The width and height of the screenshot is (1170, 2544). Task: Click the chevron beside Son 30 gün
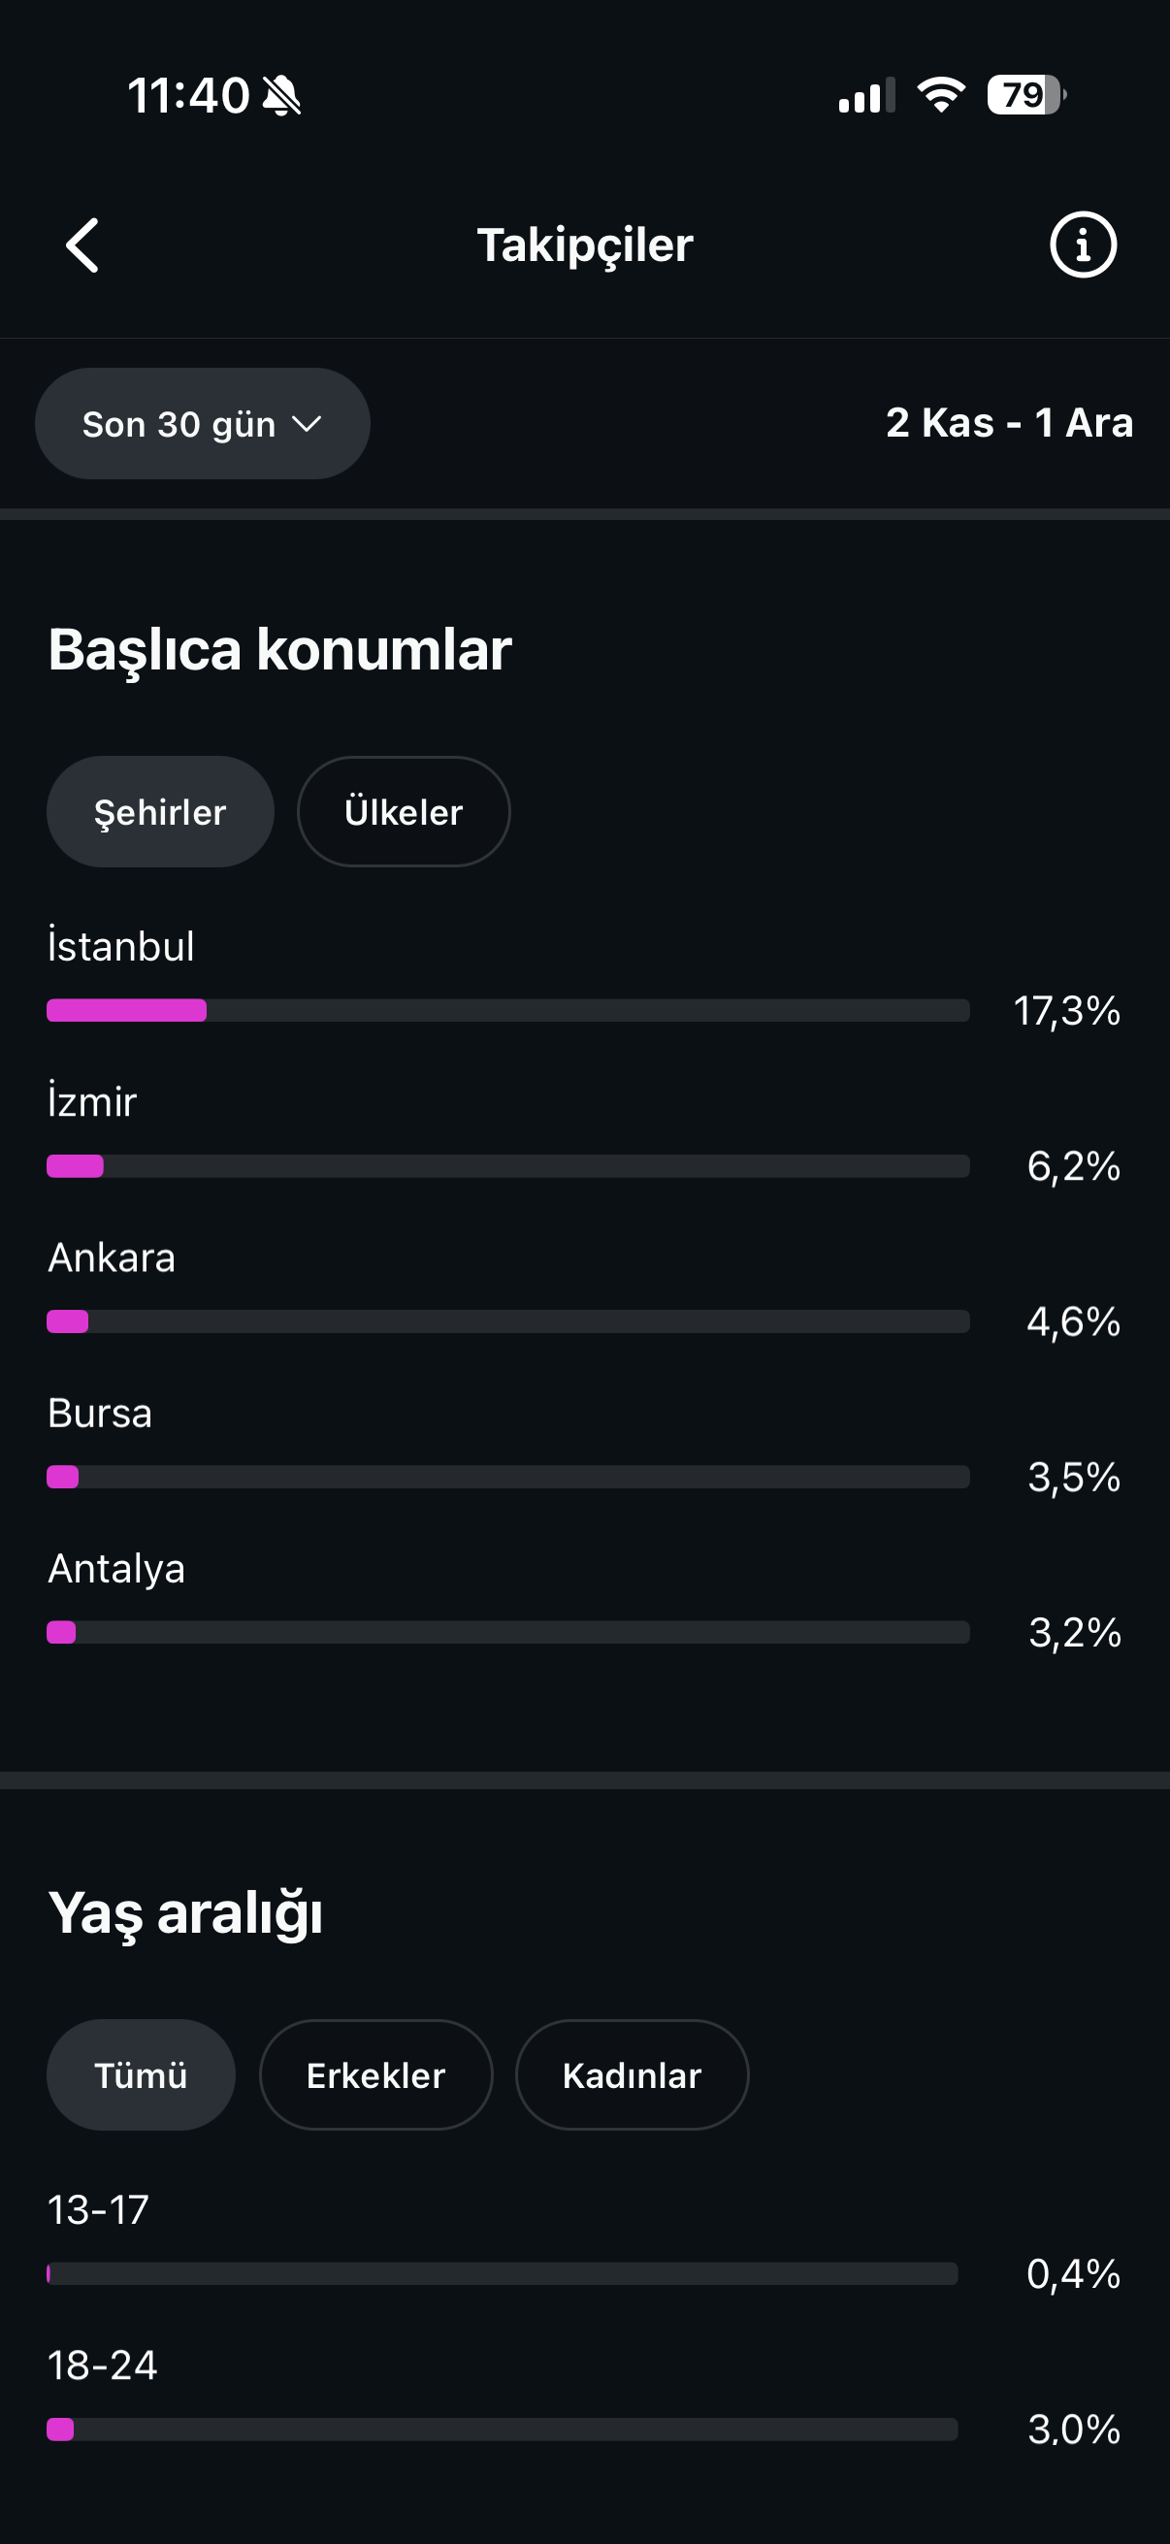pyautogui.click(x=308, y=424)
